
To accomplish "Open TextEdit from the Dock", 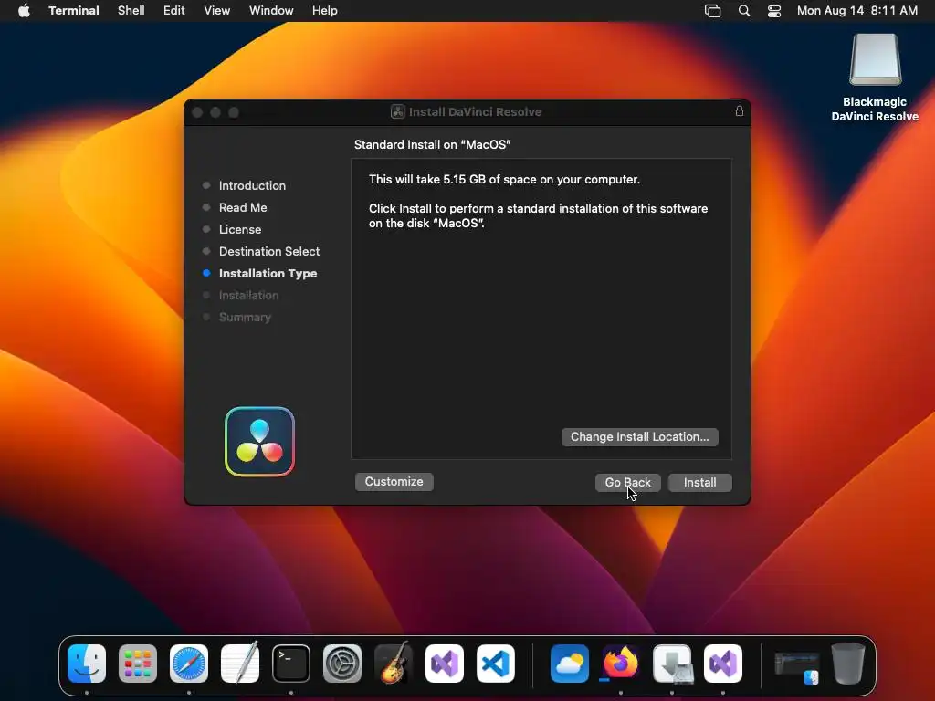I will click(240, 664).
